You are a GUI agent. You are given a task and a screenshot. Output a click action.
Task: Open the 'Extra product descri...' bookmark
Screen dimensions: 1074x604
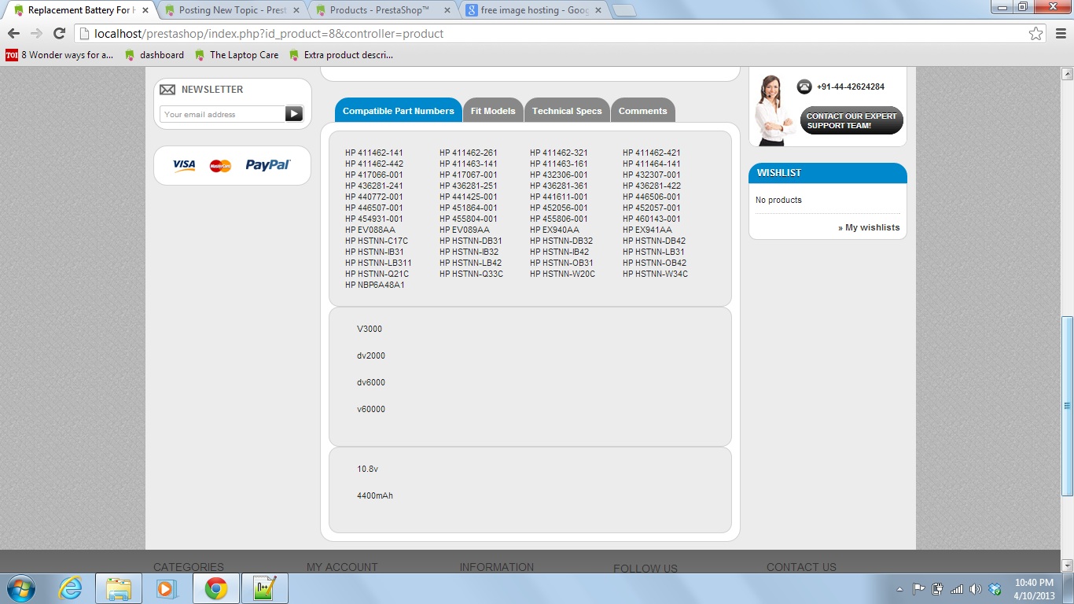pyautogui.click(x=340, y=55)
